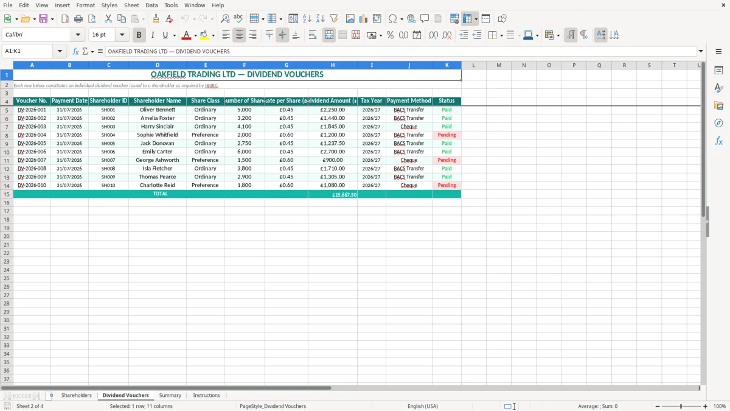Toggle Print Preview
Viewport: 730px width, 411px height.
tap(92, 19)
